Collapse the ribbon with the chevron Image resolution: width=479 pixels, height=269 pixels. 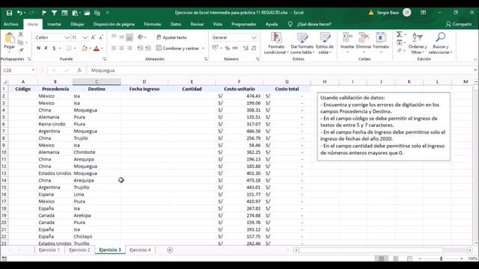click(x=475, y=59)
